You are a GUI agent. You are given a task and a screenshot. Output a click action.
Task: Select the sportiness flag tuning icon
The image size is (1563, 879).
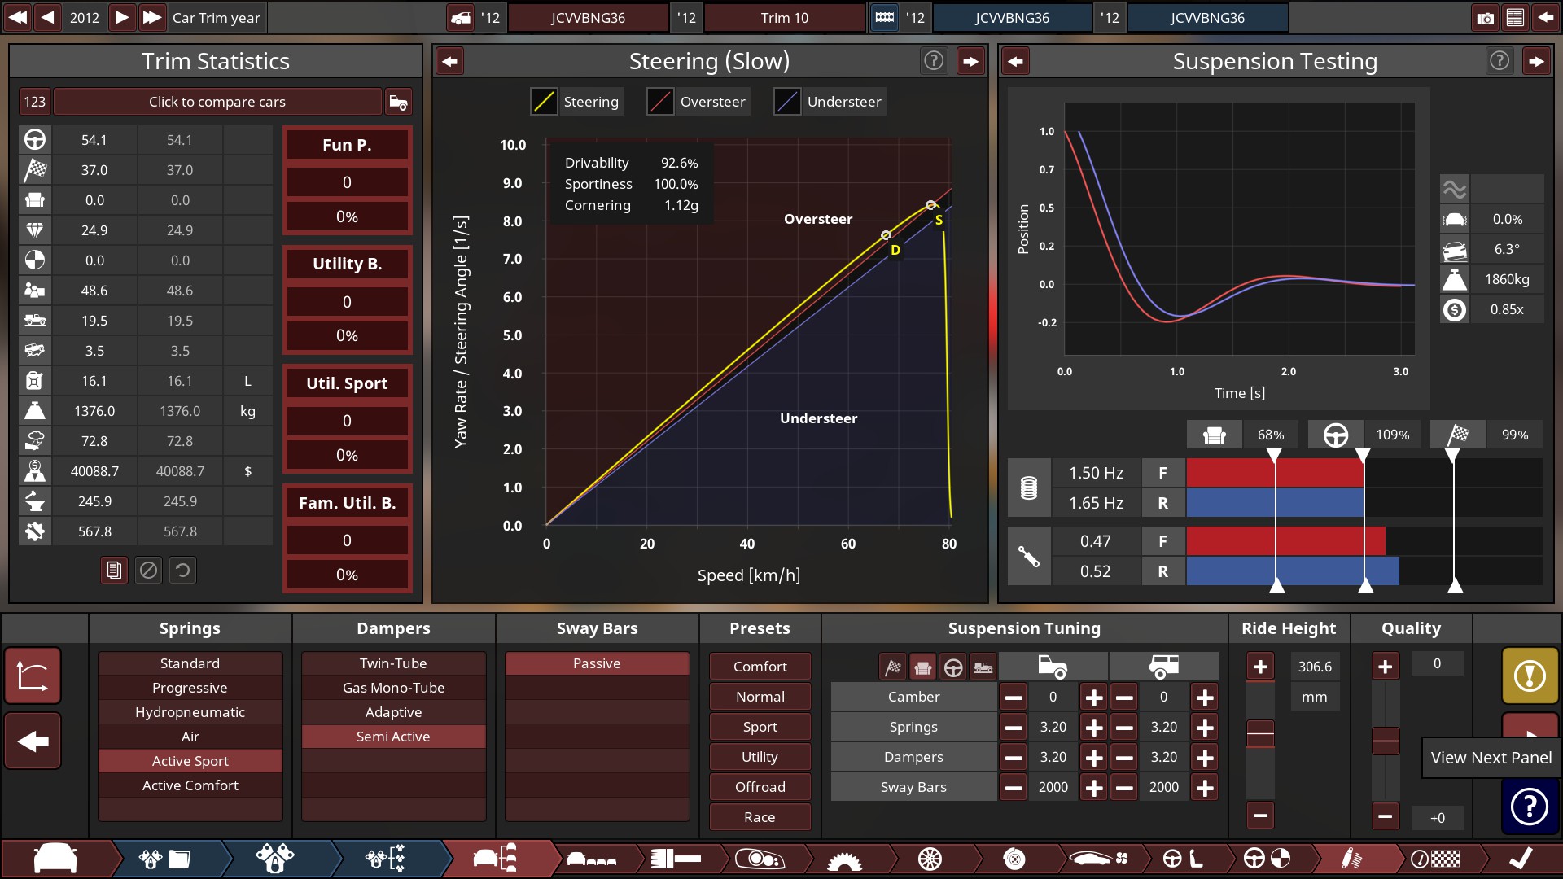coord(893,668)
